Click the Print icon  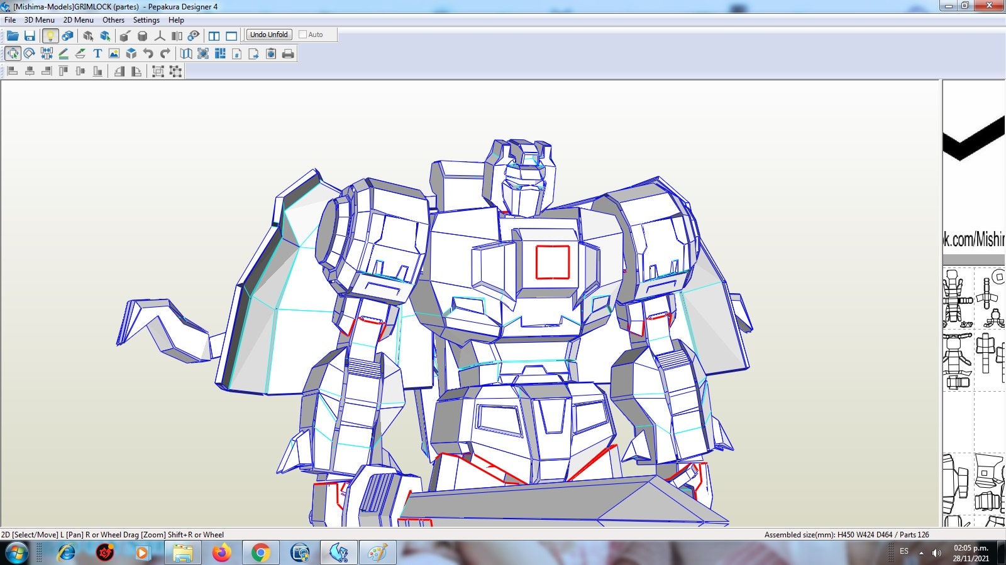pyautogui.click(x=289, y=54)
